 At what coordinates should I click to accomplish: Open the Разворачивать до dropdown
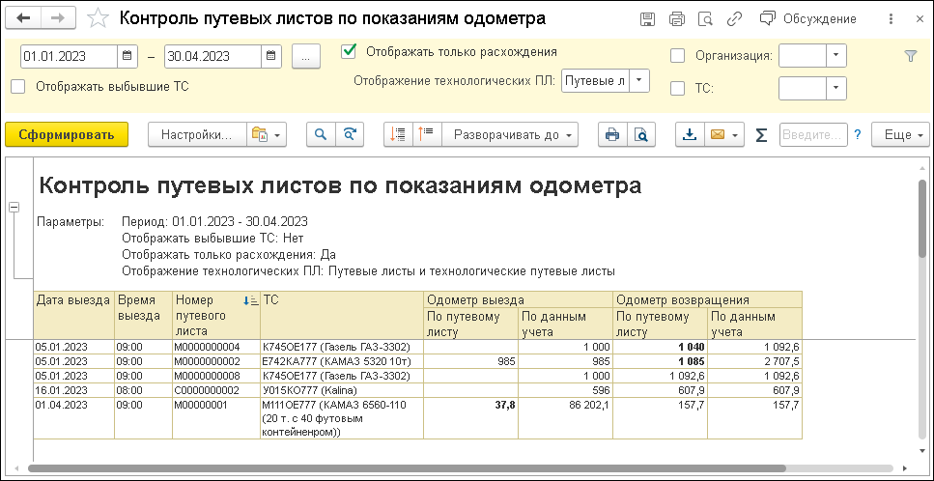pos(511,134)
